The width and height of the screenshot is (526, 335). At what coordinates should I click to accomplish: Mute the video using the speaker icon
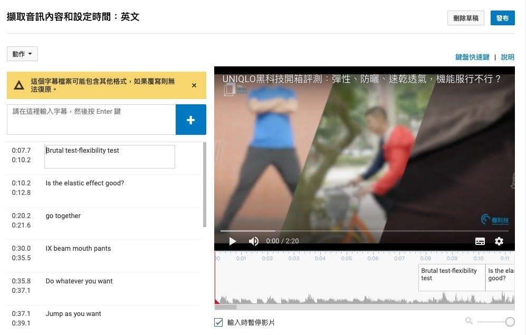coord(254,241)
